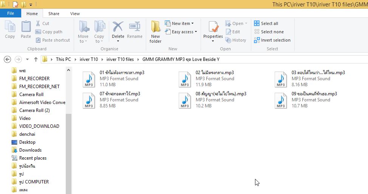
Task: Open Properties for the selected item
Action: pos(213,27)
